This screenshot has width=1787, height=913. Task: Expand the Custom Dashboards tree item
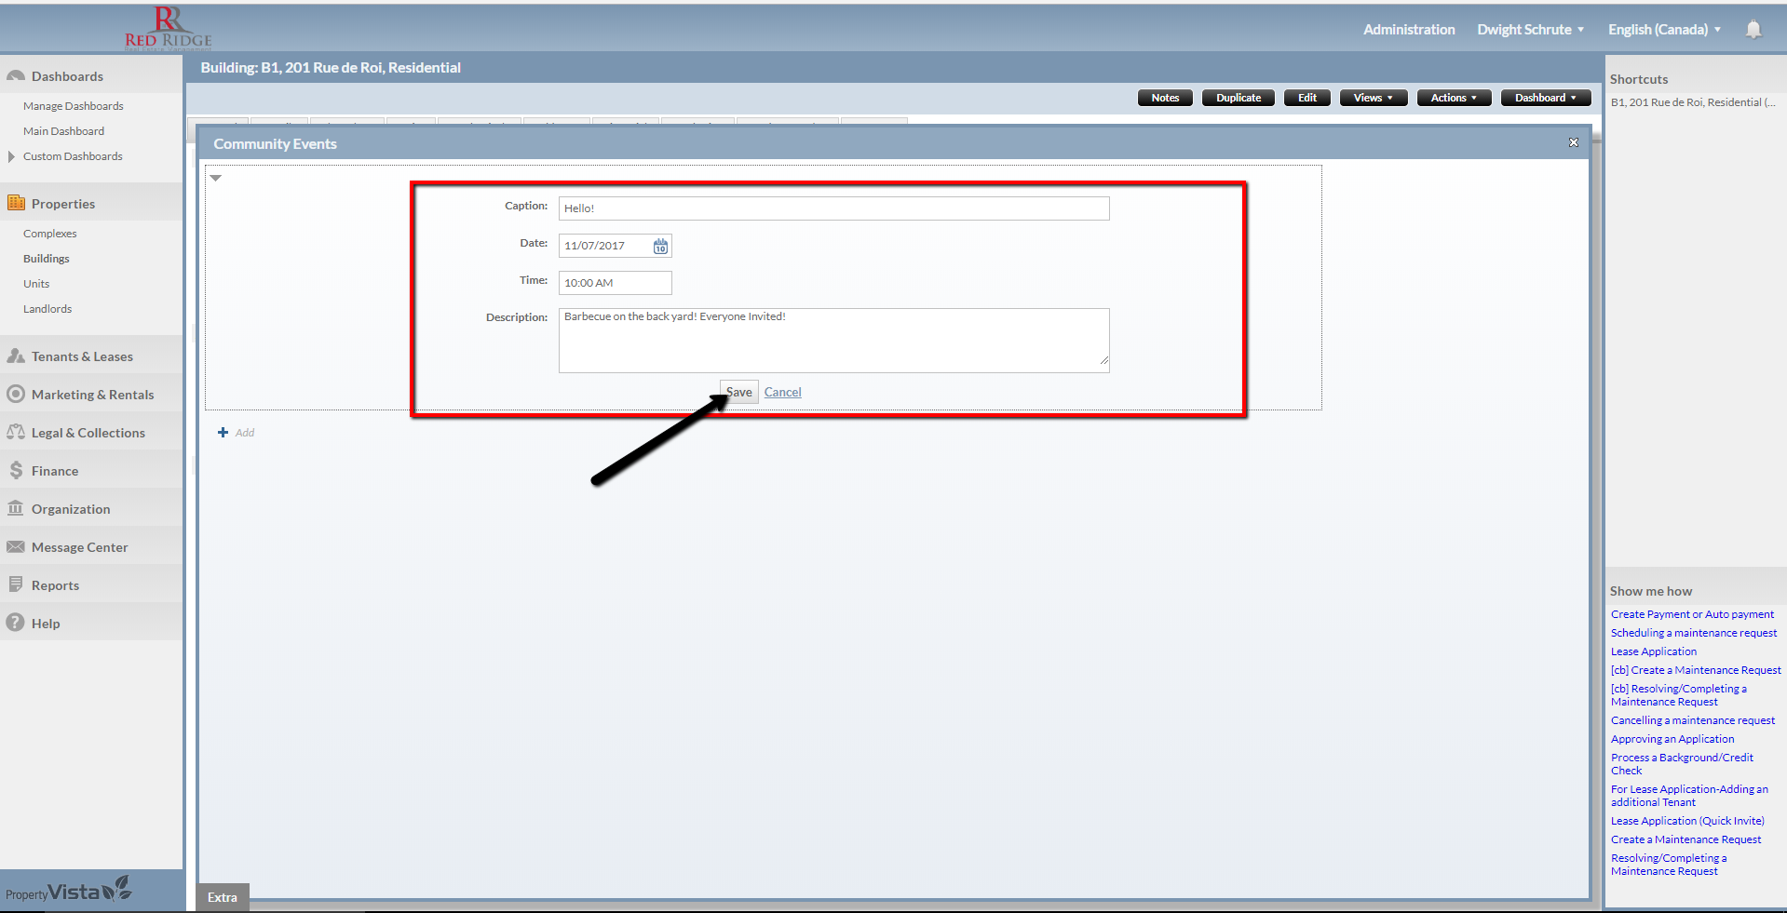point(11,156)
